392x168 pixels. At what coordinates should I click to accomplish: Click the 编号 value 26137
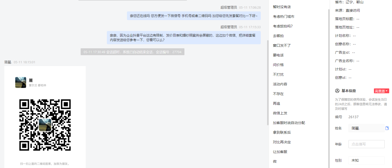pos(353,117)
